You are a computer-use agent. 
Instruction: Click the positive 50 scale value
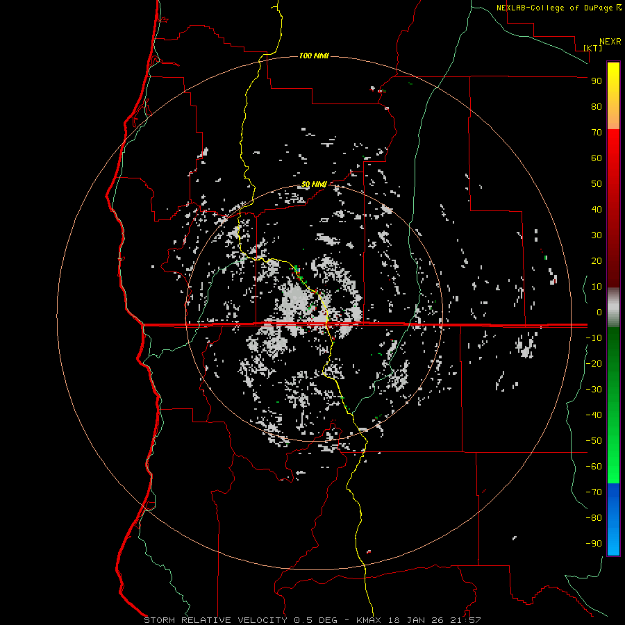coord(597,184)
